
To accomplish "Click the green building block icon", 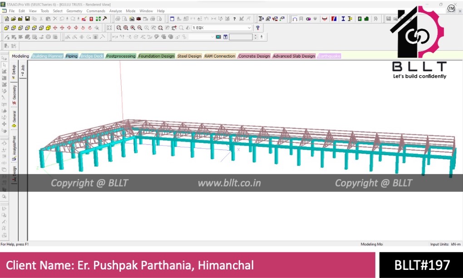I will coord(366,19).
